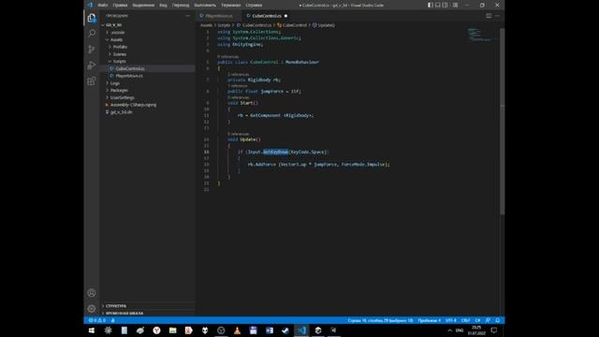
Task: Click the C# language mode status entry
Action: tap(478, 320)
